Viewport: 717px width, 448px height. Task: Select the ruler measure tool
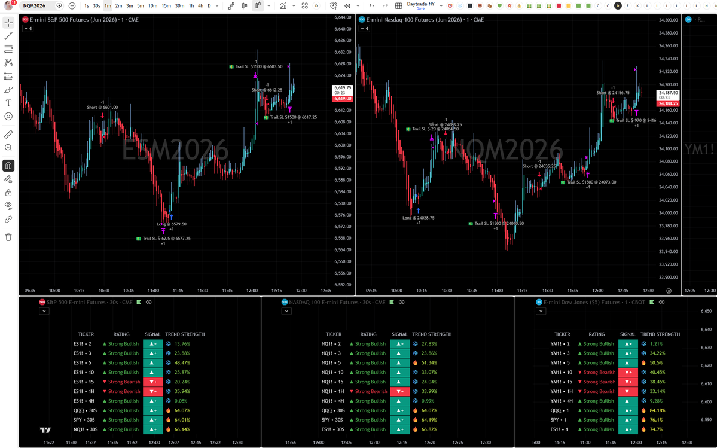click(x=8, y=135)
